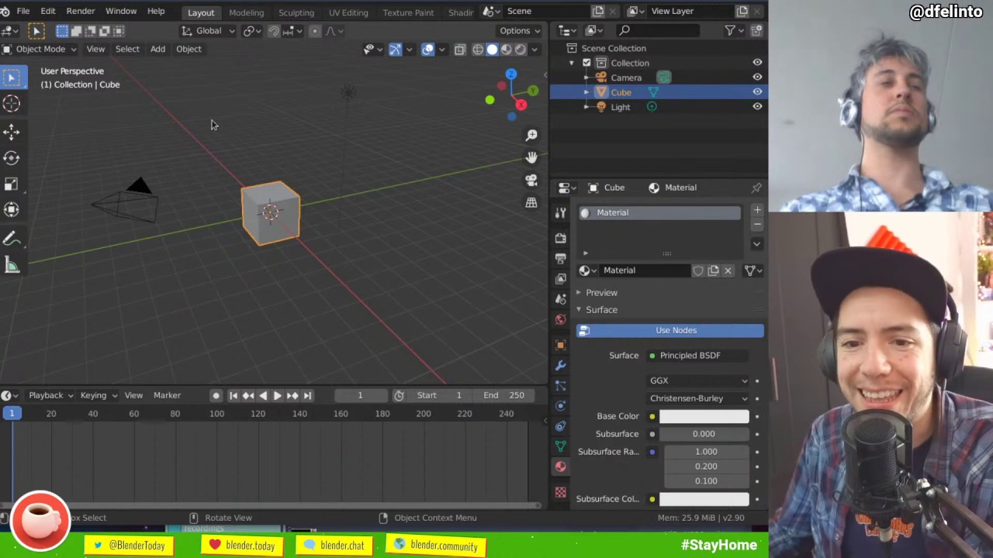
Task: Toggle the material fake user shield
Action: click(x=698, y=270)
